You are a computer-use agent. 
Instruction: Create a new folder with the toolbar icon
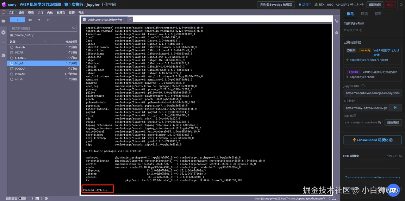(x=30, y=20)
